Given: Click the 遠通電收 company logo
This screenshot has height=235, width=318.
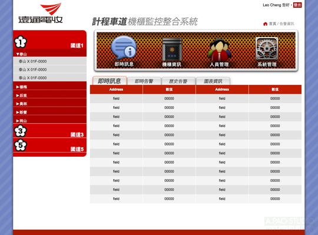Looking at the screenshot, I should [41, 13].
